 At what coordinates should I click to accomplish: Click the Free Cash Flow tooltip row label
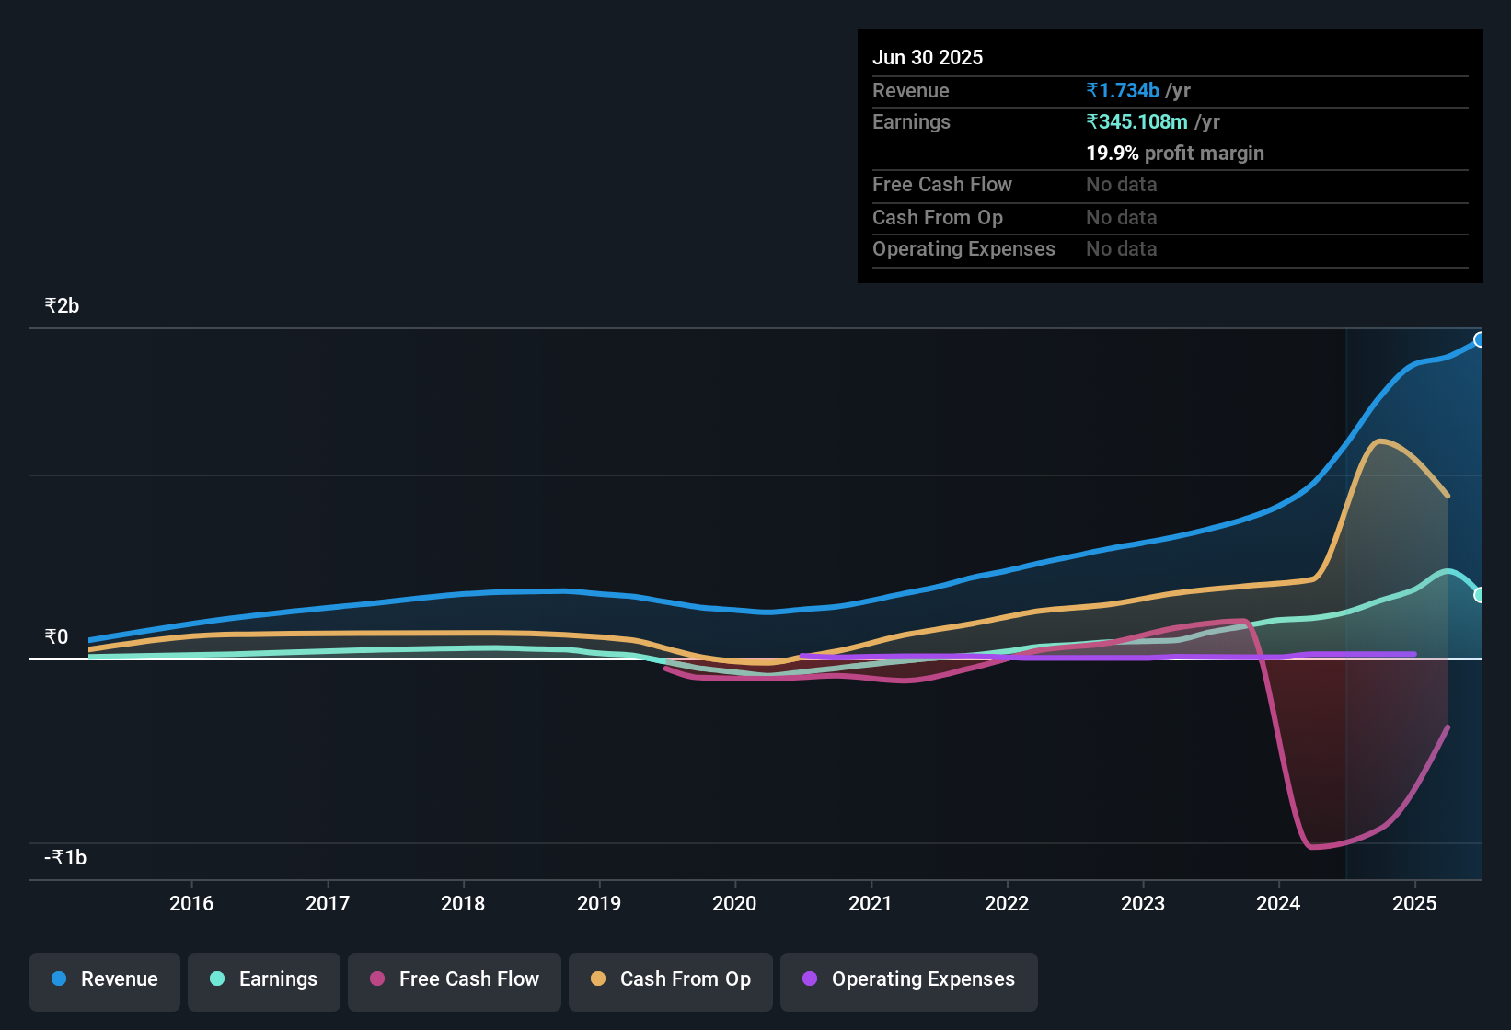pos(942,184)
